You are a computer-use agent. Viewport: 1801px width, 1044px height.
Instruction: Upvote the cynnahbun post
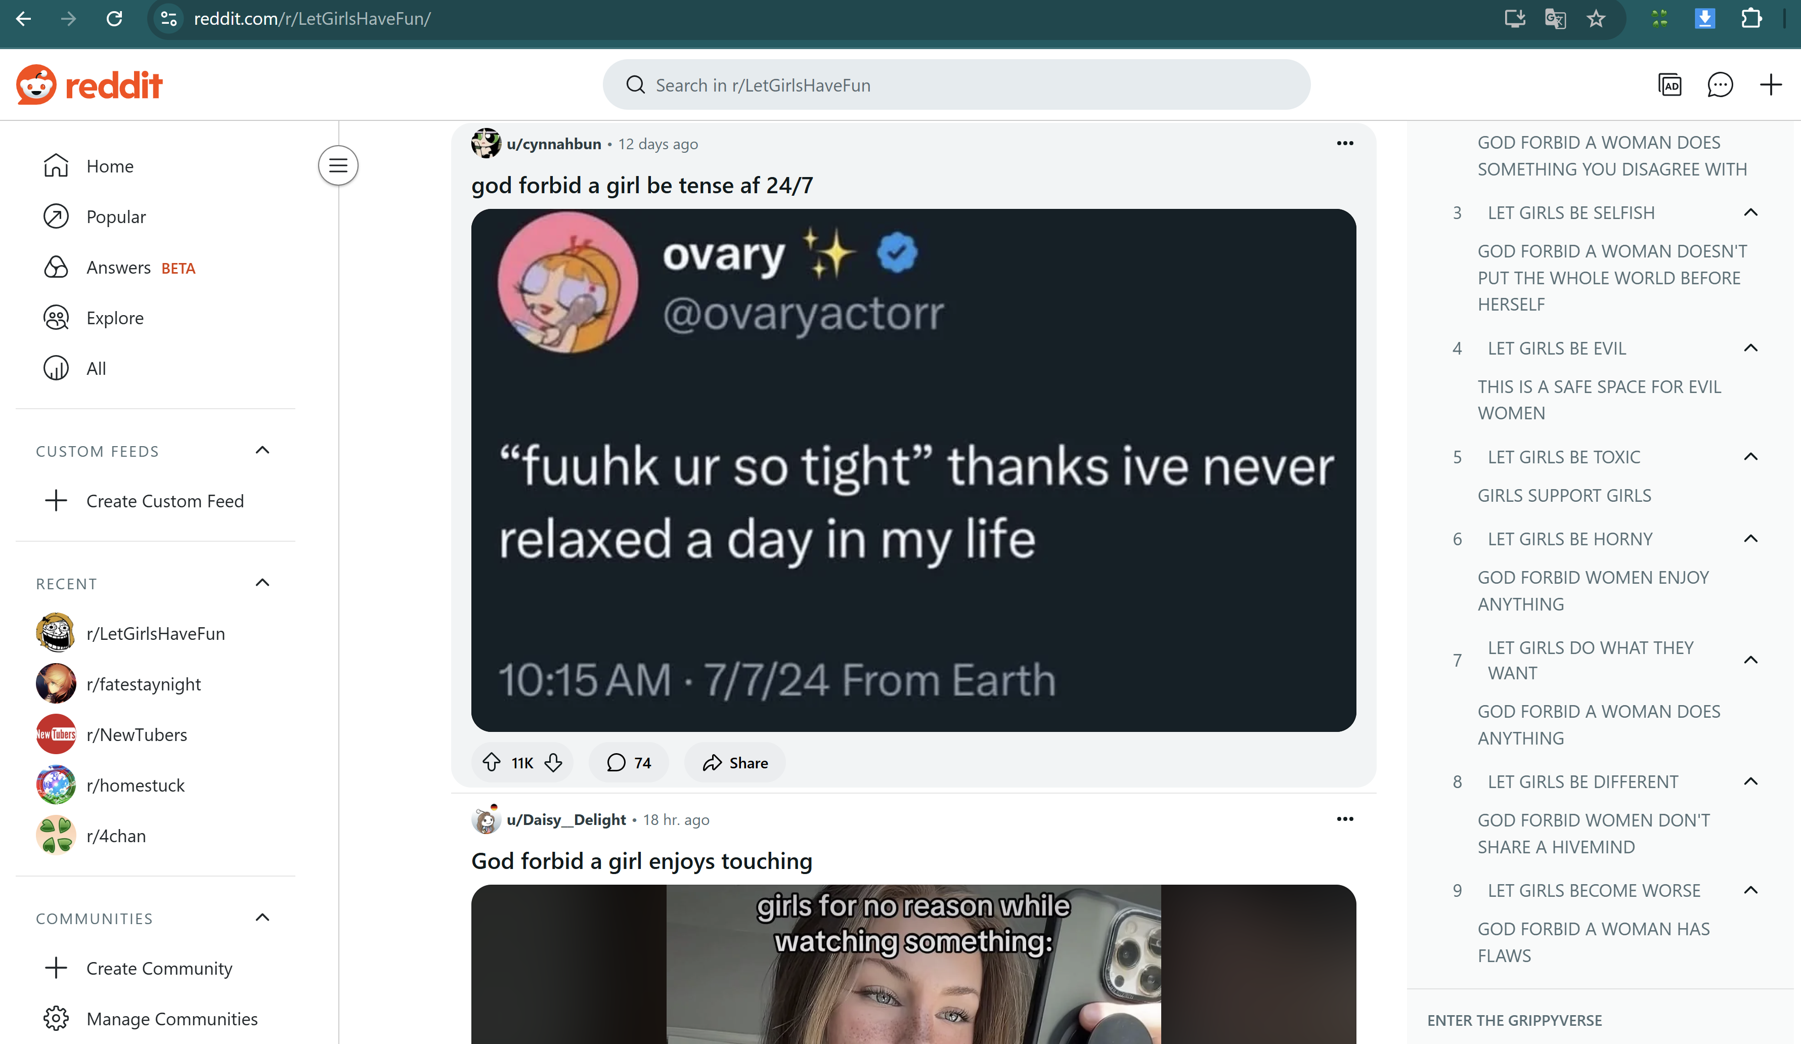click(x=491, y=762)
